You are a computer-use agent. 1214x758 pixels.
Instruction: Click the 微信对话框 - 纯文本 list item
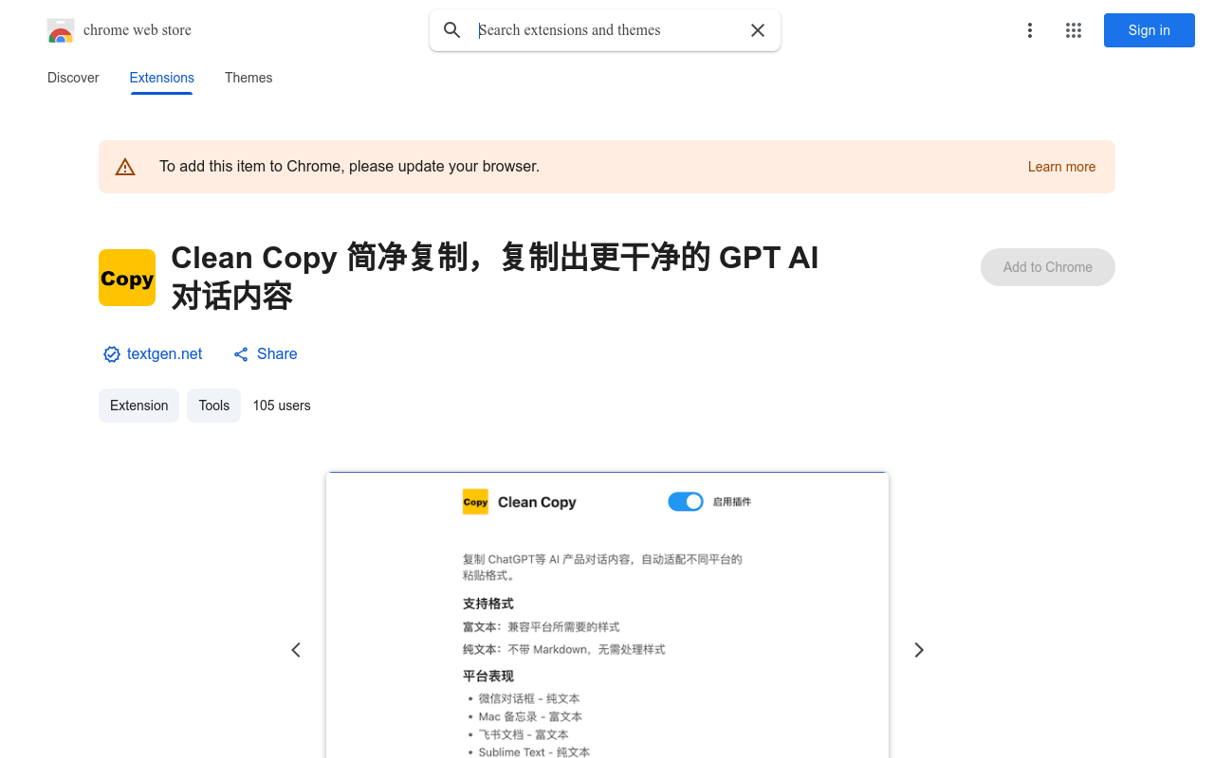(529, 698)
